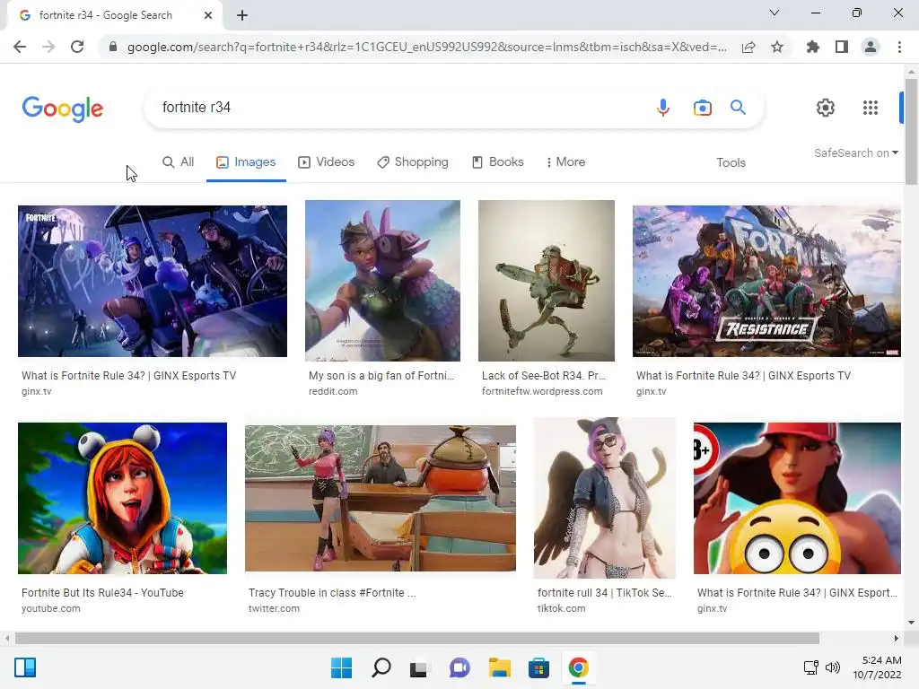This screenshot has height=689, width=919.
Task: Click the vertical scrollbar thumb
Action: (911, 132)
